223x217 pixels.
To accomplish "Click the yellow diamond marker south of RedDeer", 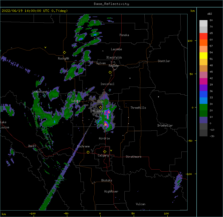I will point(110,72).
